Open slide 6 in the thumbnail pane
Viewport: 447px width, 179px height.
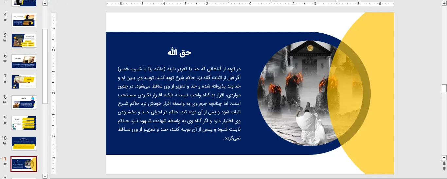[x=24, y=61]
